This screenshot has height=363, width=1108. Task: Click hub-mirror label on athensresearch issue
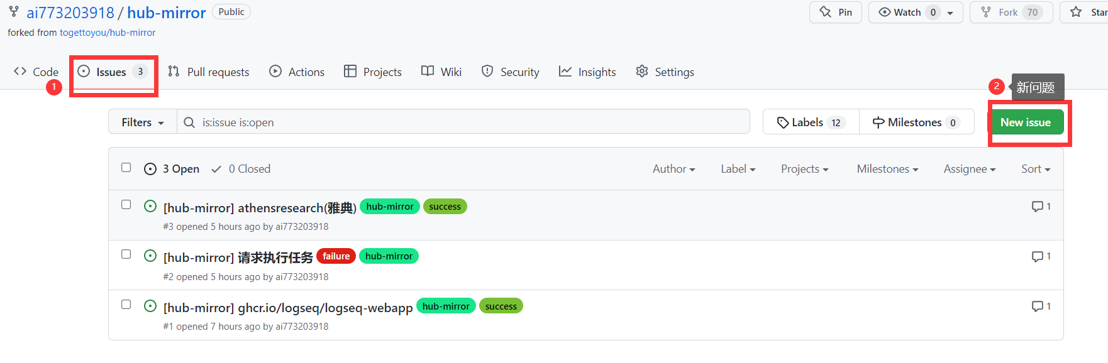coord(390,207)
